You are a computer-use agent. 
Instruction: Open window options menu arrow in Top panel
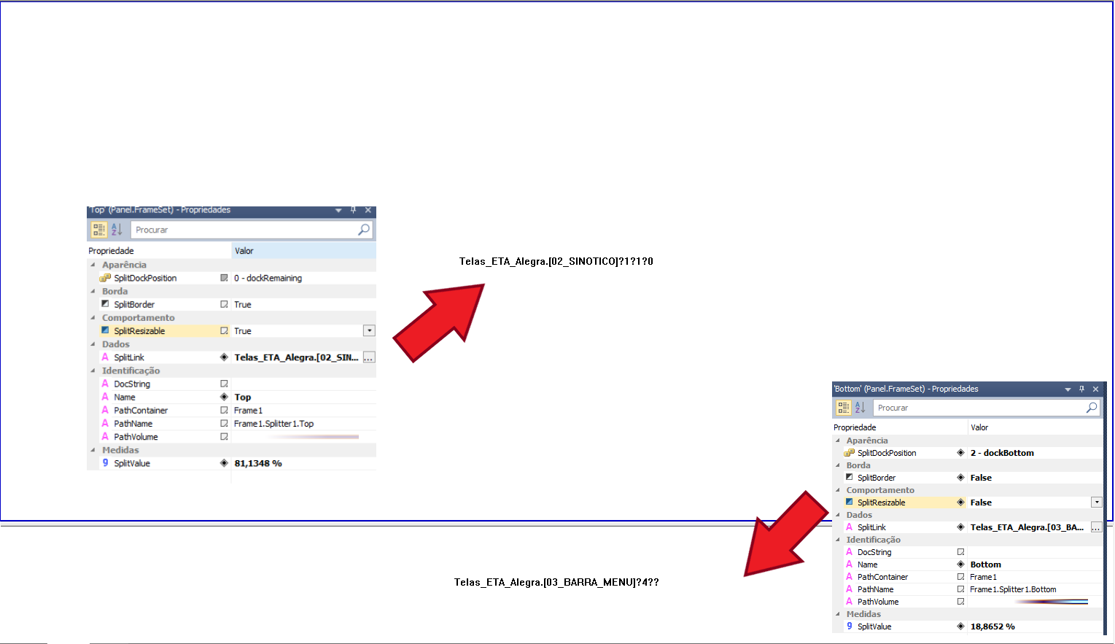pos(338,210)
